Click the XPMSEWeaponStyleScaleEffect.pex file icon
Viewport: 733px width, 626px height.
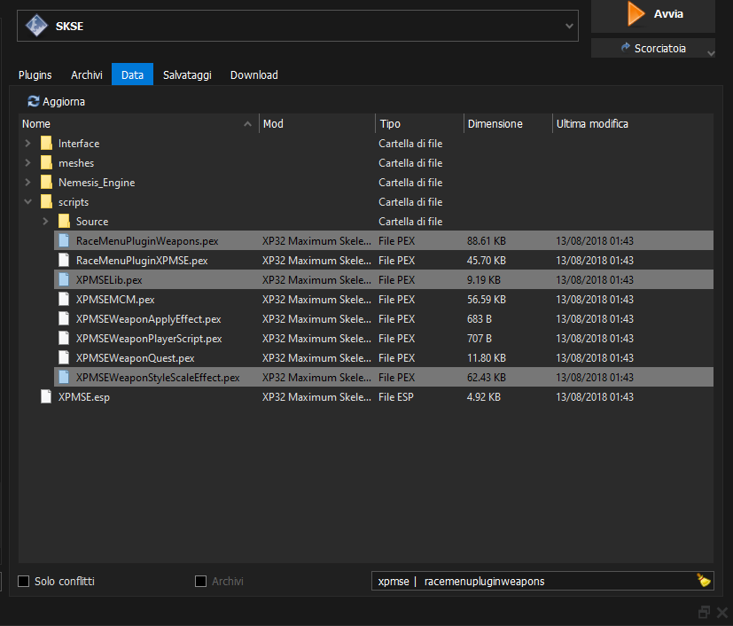tap(64, 377)
